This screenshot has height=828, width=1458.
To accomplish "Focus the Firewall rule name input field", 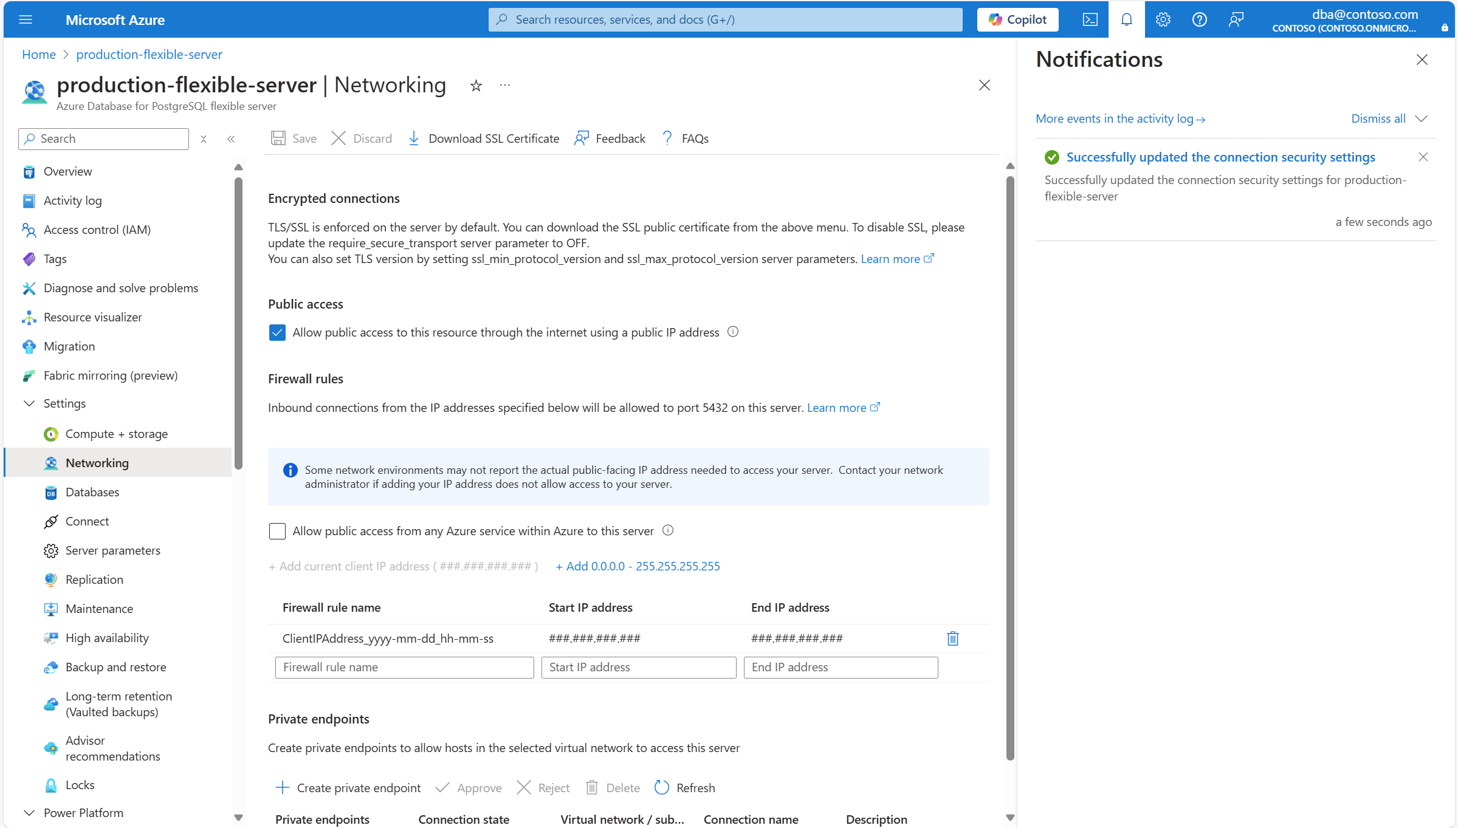I will pos(404,667).
